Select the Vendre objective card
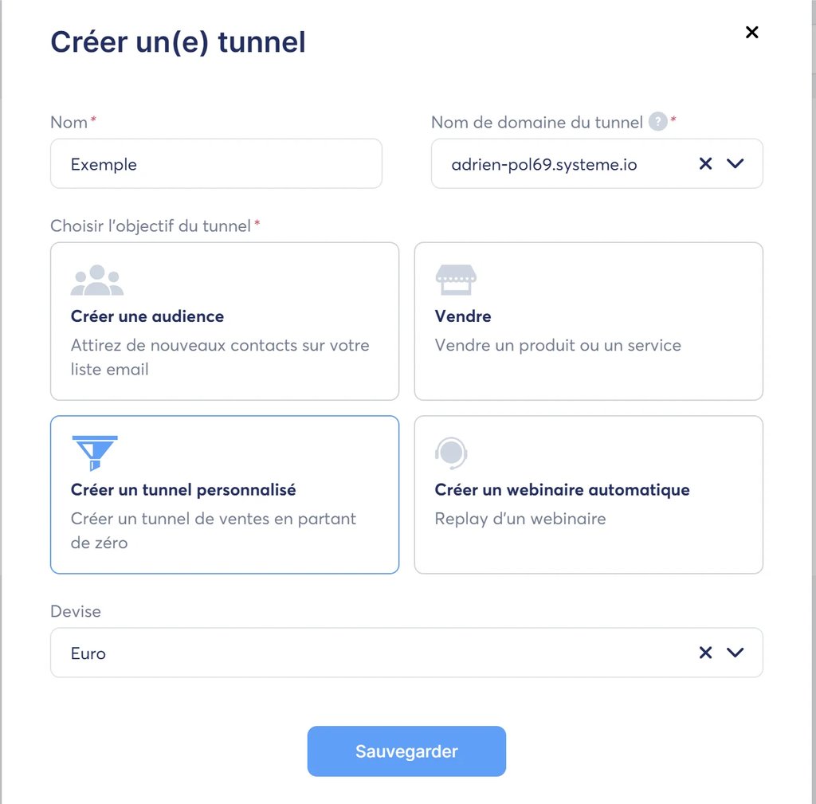The height and width of the screenshot is (804, 816). click(588, 321)
